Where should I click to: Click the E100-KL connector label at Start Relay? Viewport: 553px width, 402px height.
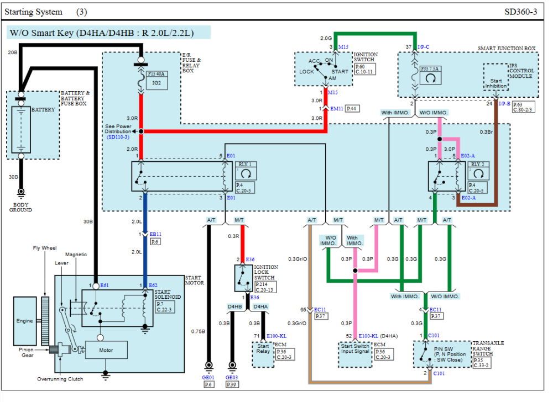point(276,336)
